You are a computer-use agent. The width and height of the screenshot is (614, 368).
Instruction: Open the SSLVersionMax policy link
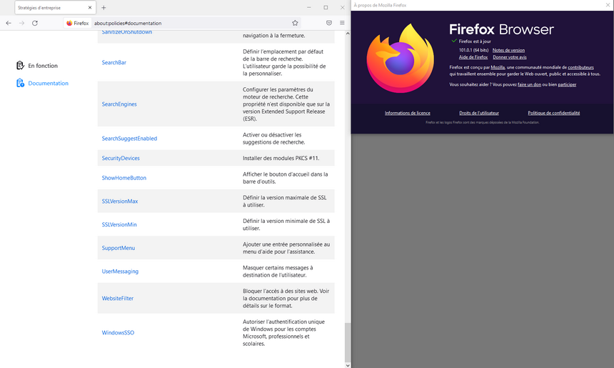tap(120, 201)
